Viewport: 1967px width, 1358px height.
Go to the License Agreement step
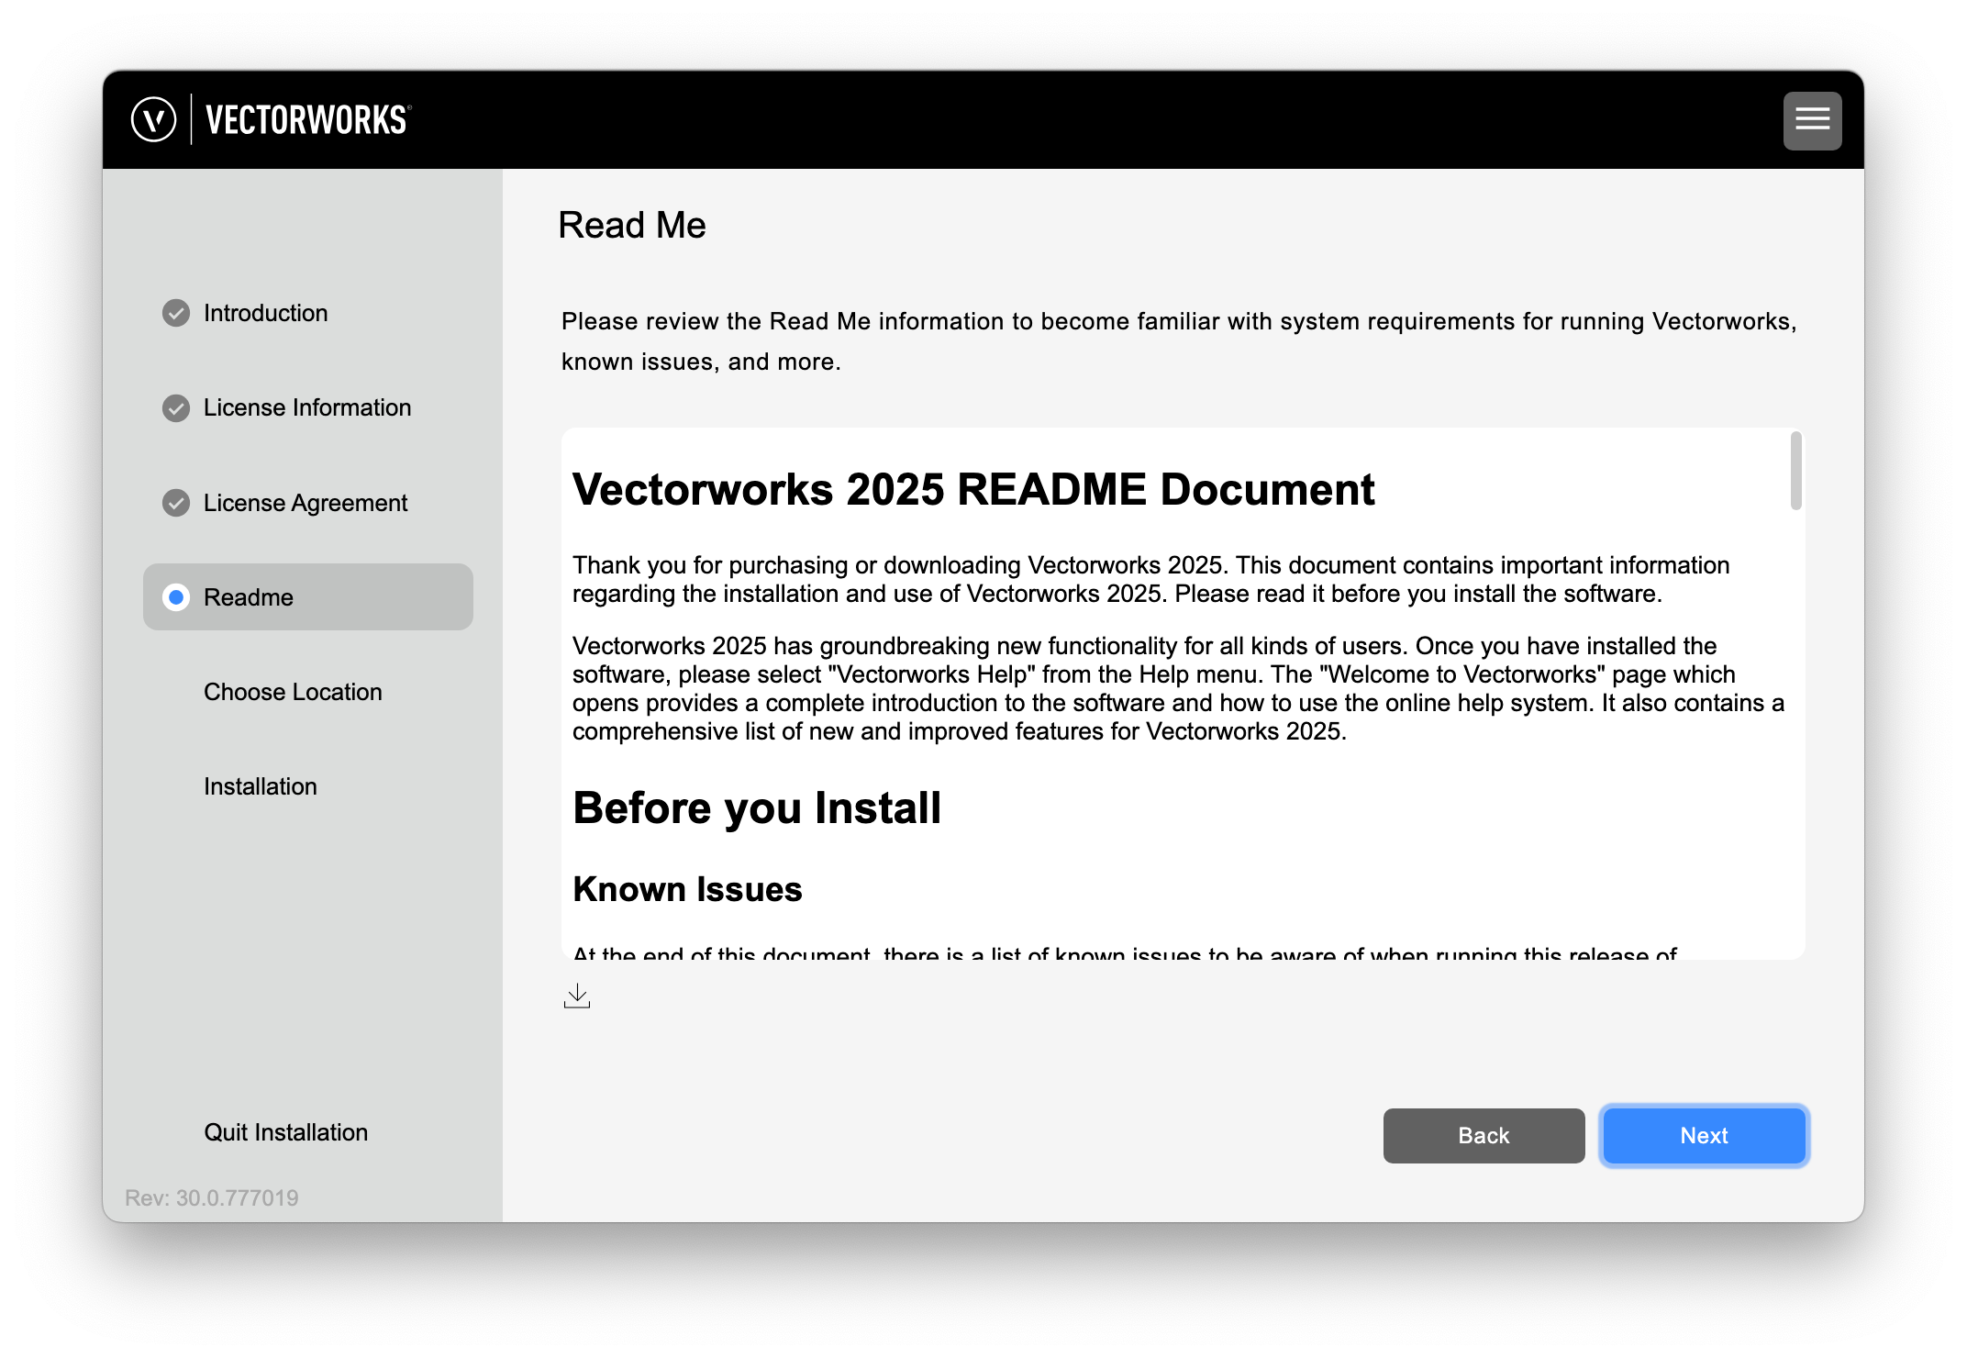[306, 503]
